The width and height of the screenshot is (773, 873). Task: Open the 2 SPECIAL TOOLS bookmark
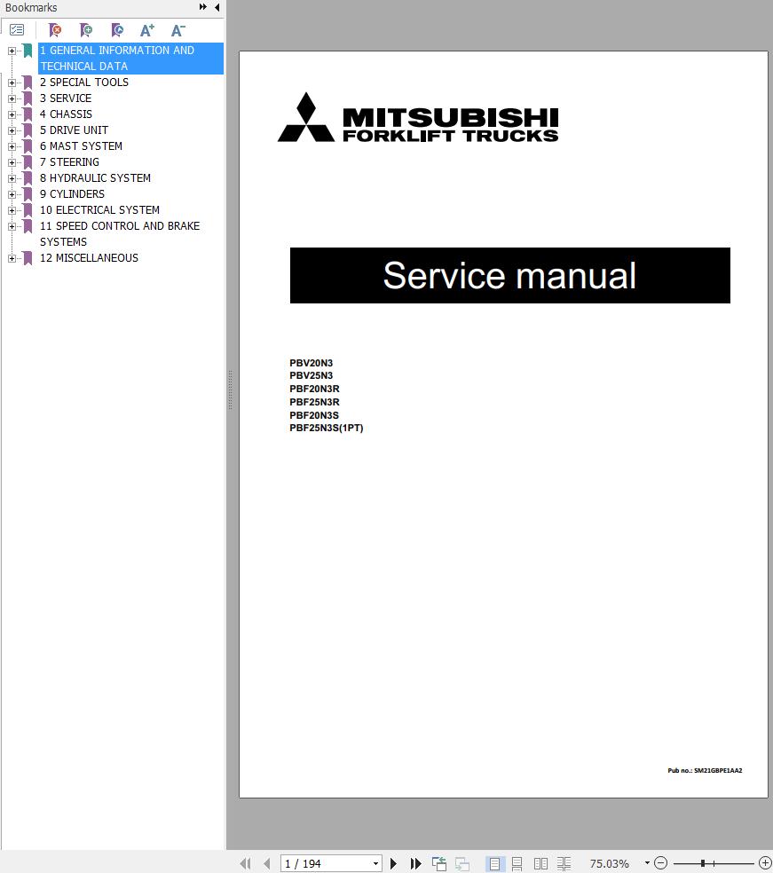click(x=84, y=83)
